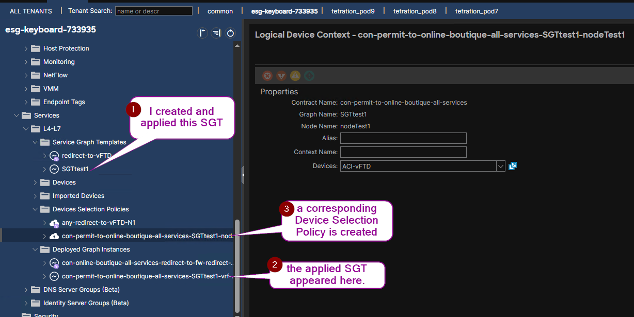The image size is (634, 317).
Task: Select Devices Selection Policies label
Action: click(91, 209)
